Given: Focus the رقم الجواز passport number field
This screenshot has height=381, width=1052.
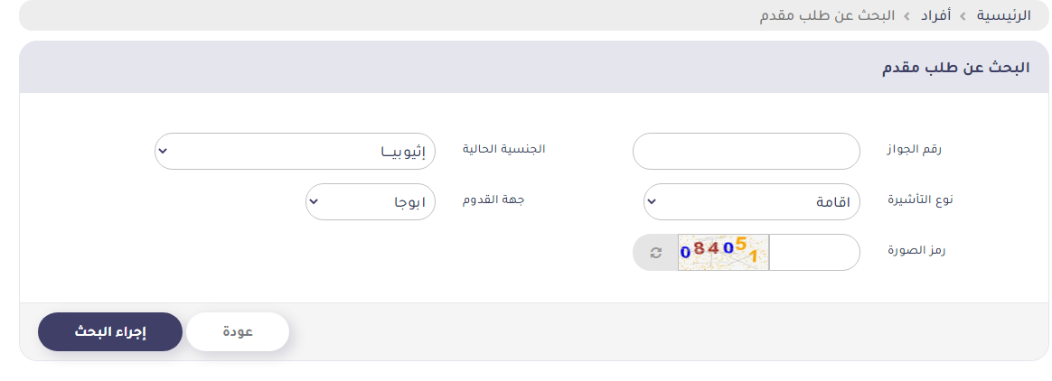Looking at the screenshot, I should point(746,152).
